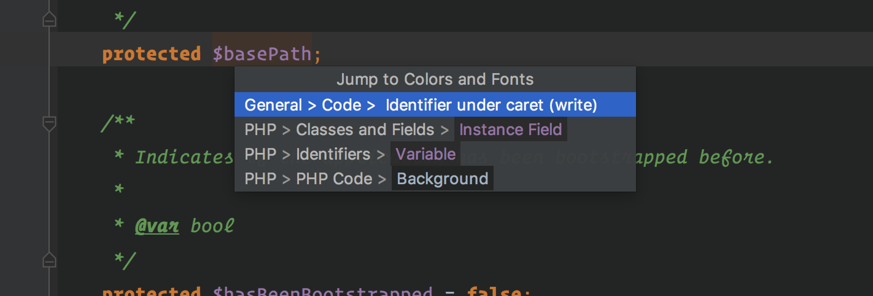Click the 'protected' keyword before $basePath
The height and width of the screenshot is (296, 873).
point(151,54)
